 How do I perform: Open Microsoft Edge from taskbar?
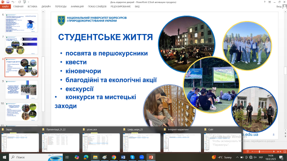[x=86, y=157]
